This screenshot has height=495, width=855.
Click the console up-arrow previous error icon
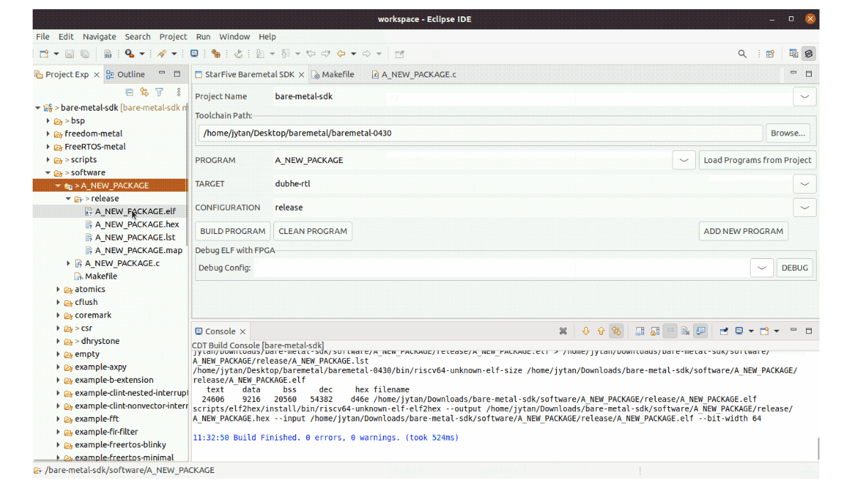click(x=601, y=331)
